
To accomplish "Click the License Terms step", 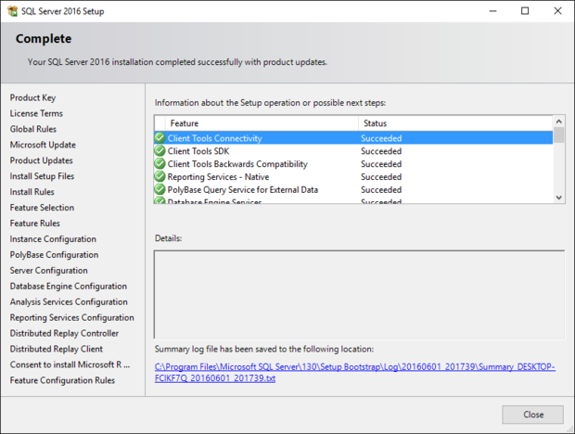I will pyautogui.click(x=36, y=113).
